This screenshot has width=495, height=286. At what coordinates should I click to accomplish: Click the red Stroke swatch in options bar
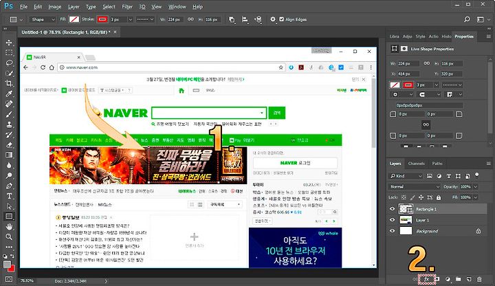point(102,19)
